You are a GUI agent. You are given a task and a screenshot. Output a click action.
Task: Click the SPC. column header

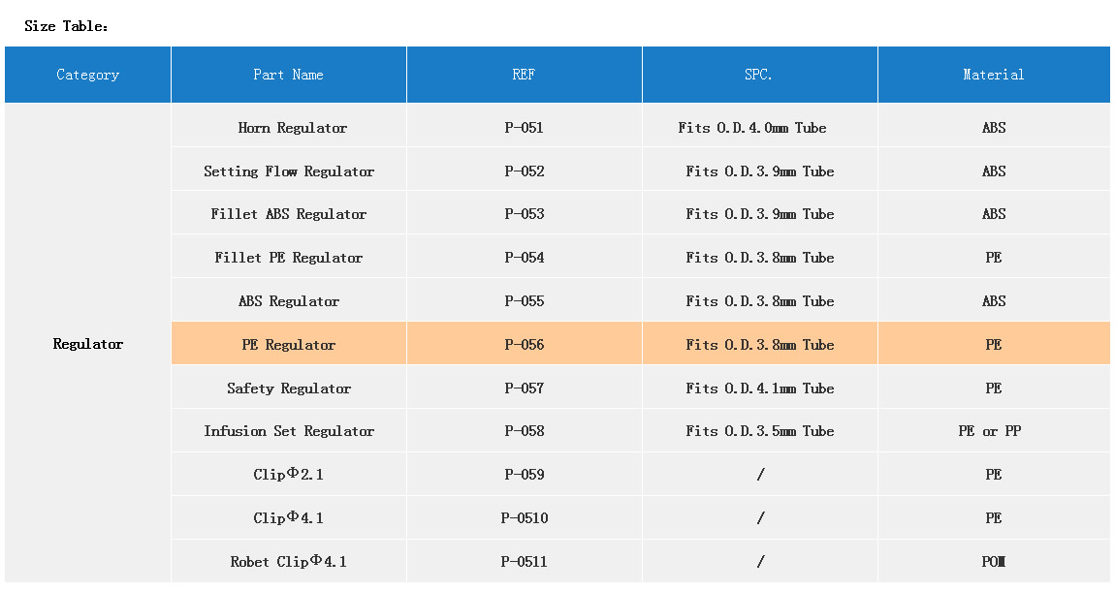(x=759, y=75)
